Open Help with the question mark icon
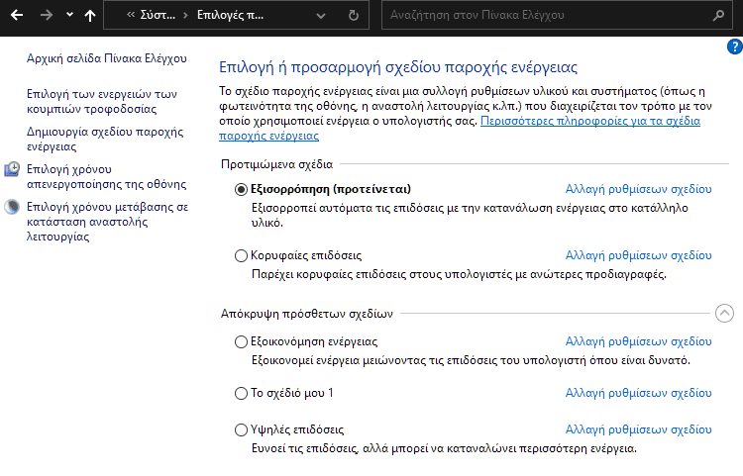743x476 pixels. [735, 47]
